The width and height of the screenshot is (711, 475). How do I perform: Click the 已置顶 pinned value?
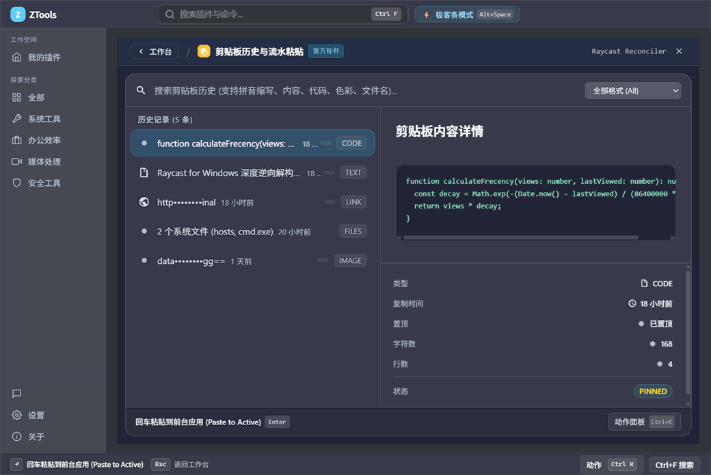point(660,324)
